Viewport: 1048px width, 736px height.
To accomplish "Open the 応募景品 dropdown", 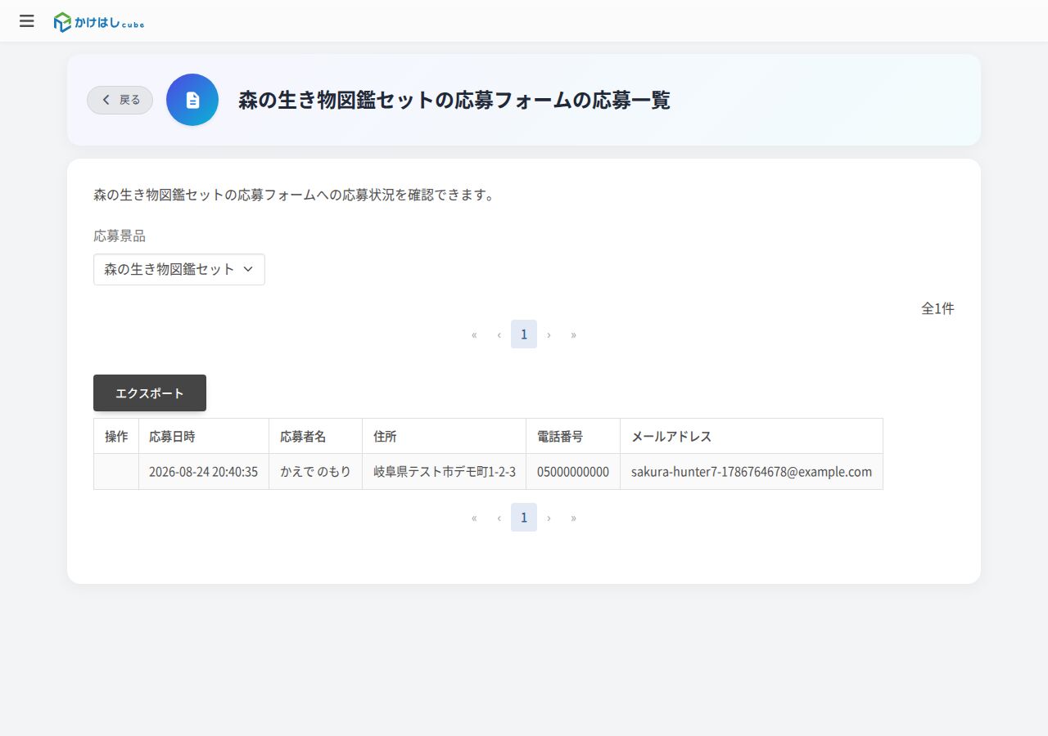I will pos(179,269).
